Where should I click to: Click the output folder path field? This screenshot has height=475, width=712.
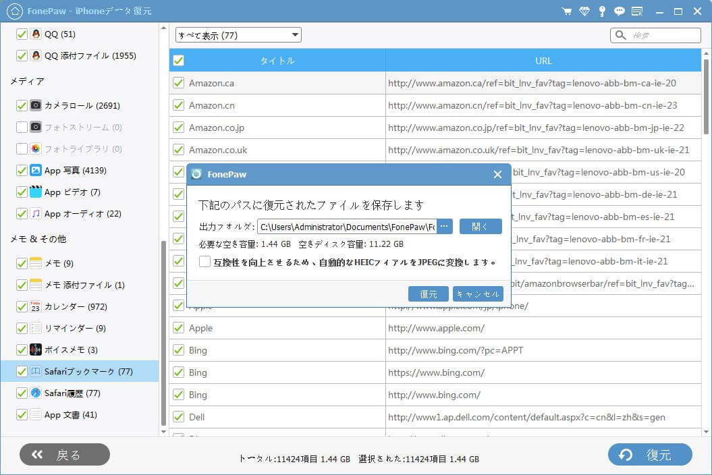tap(348, 226)
